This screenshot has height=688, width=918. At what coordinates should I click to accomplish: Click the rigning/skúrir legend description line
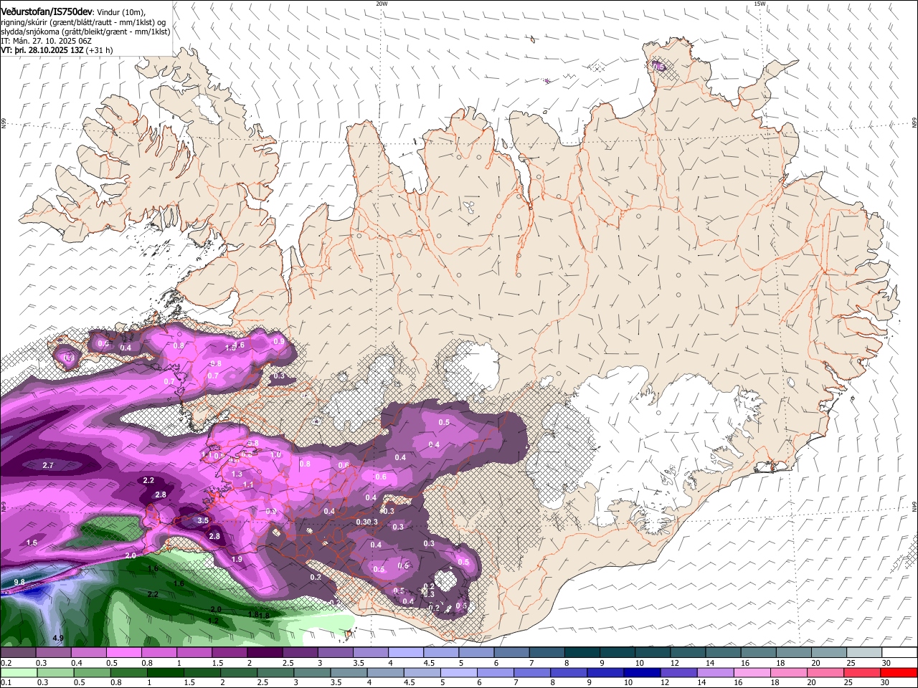(83, 22)
